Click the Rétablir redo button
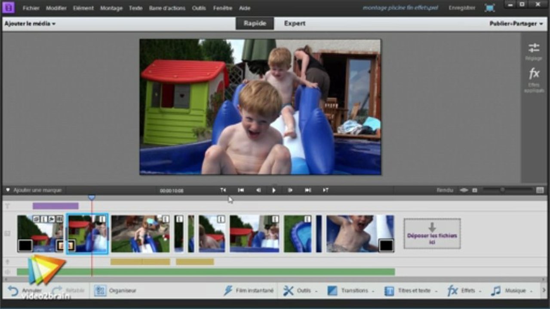 [69, 291]
